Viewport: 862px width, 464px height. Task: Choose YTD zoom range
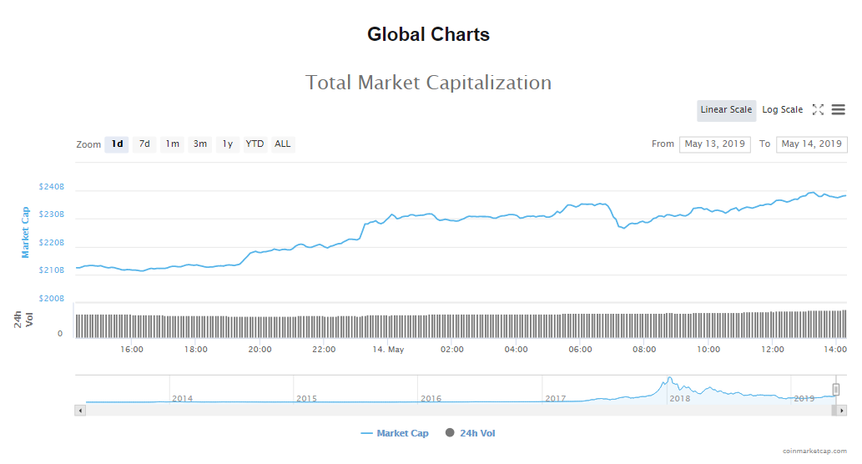coord(255,144)
